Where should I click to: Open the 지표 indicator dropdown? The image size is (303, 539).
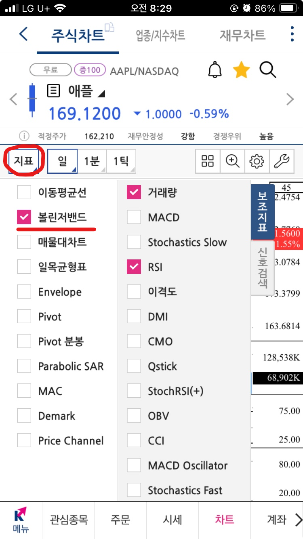pos(24,161)
